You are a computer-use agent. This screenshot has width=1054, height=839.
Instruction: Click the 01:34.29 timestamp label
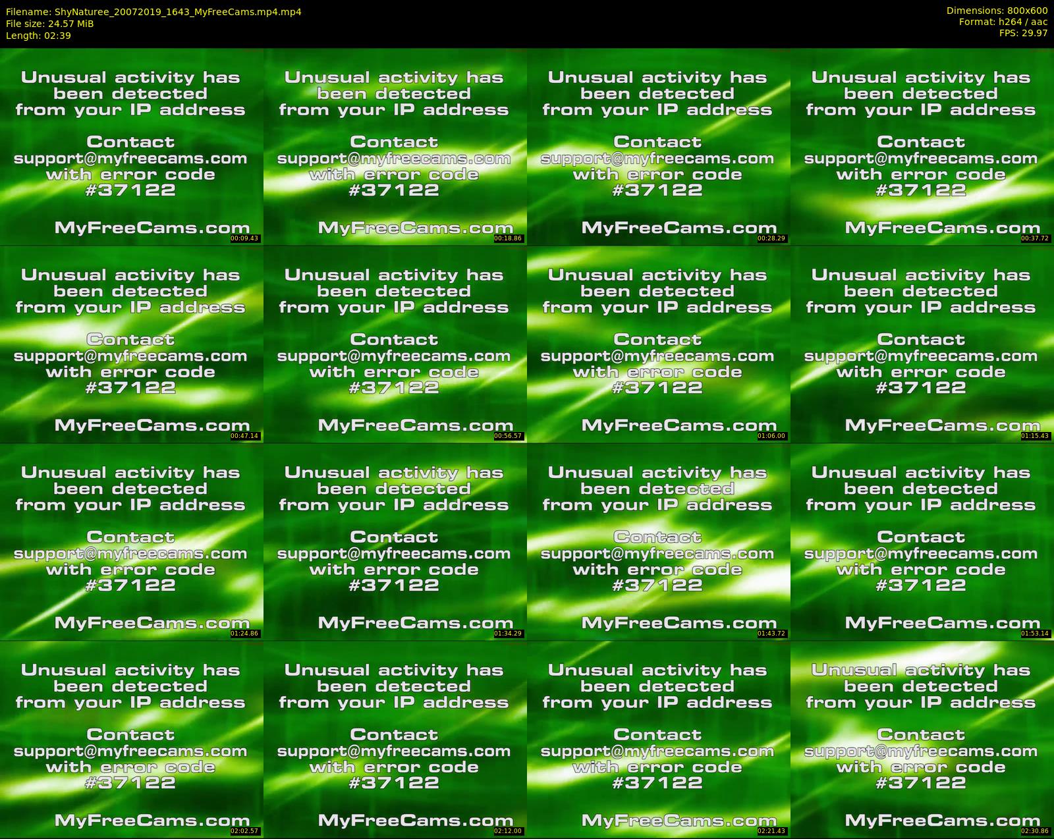(509, 634)
